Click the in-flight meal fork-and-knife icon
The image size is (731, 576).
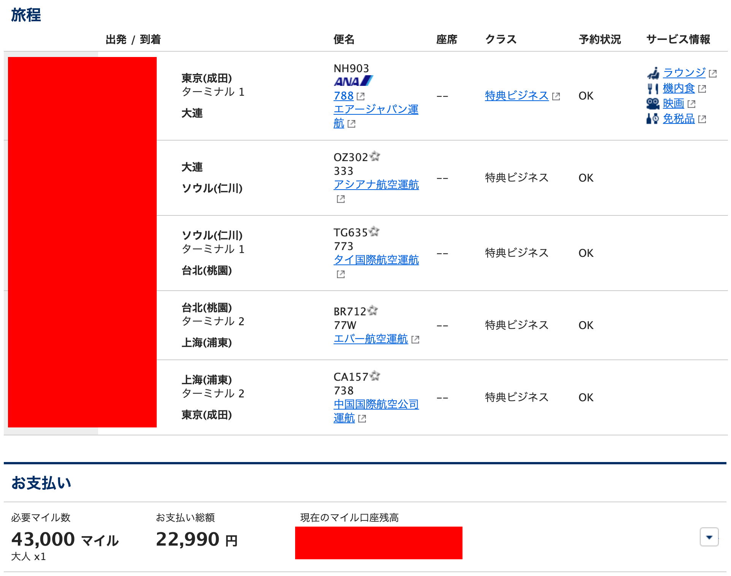[x=653, y=89]
